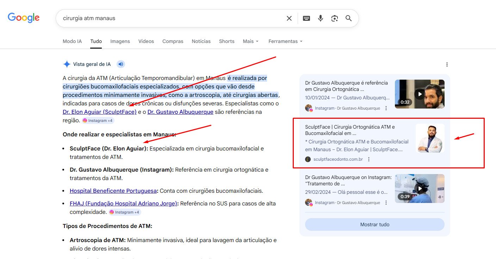496x259 pixels.
Task: Click the Mostrar tudo button
Action: pos(375,224)
